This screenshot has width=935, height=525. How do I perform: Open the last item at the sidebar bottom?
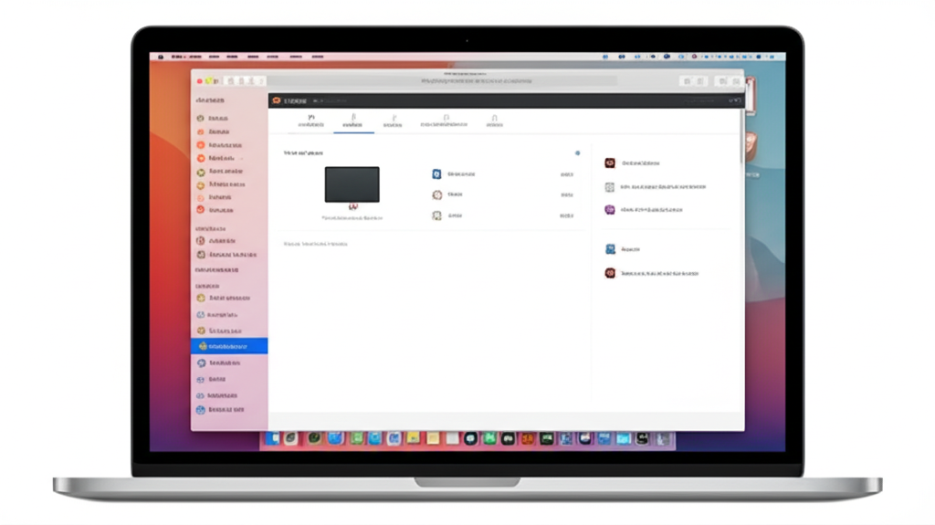click(224, 411)
